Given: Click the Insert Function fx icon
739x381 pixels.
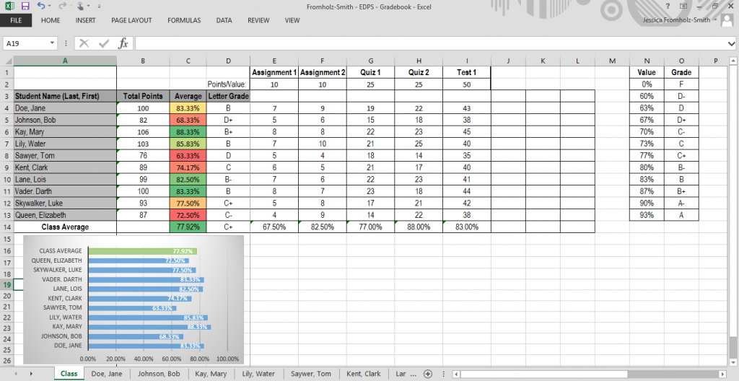Looking at the screenshot, I should pos(123,43).
